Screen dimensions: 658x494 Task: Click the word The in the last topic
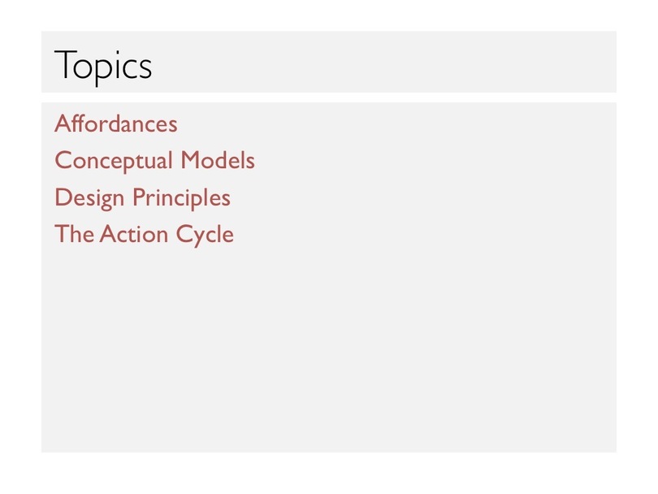click(74, 234)
